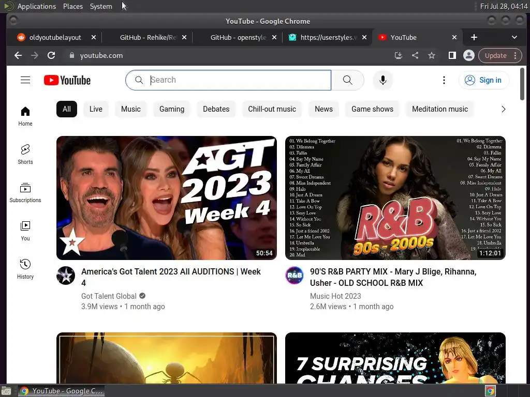Open Music Hot 2023 channel avatar
The width and height of the screenshot is (530, 397).
coord(295,276)
